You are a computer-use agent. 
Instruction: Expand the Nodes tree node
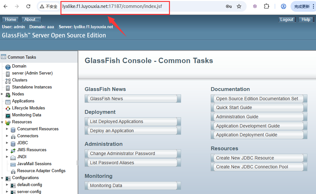click(2, 94)
